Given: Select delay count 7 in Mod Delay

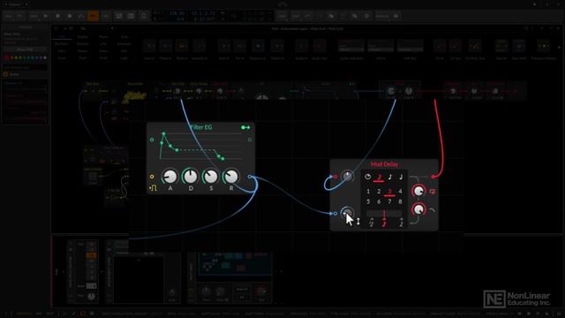Looking at the screenshot, I should pos(389,202).
